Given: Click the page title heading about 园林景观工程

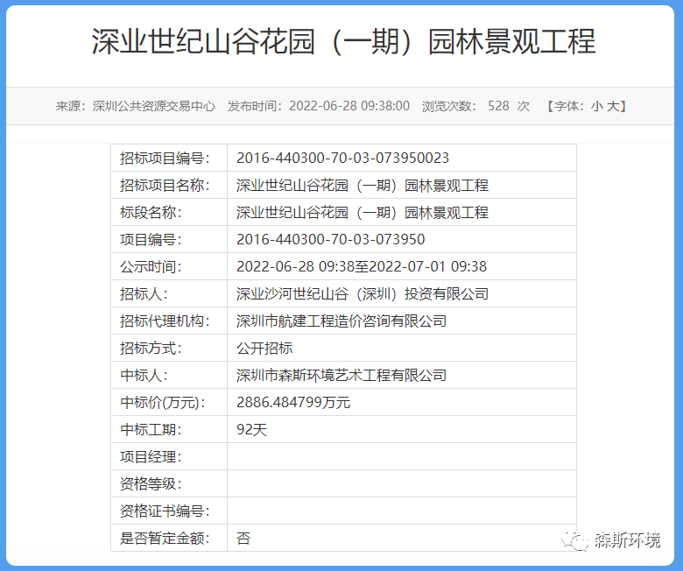Looking at the screenshot, I should pyautogui.click(x=343, y=42).
